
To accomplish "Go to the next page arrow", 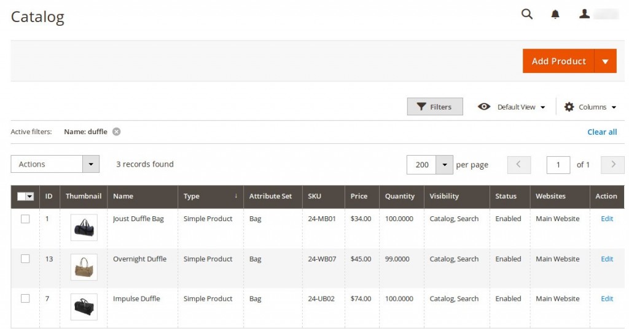I will (612, 164).
